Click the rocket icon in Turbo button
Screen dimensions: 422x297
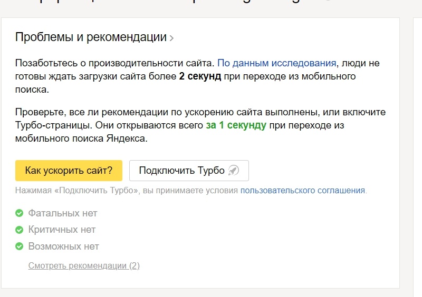pos(234,171)
